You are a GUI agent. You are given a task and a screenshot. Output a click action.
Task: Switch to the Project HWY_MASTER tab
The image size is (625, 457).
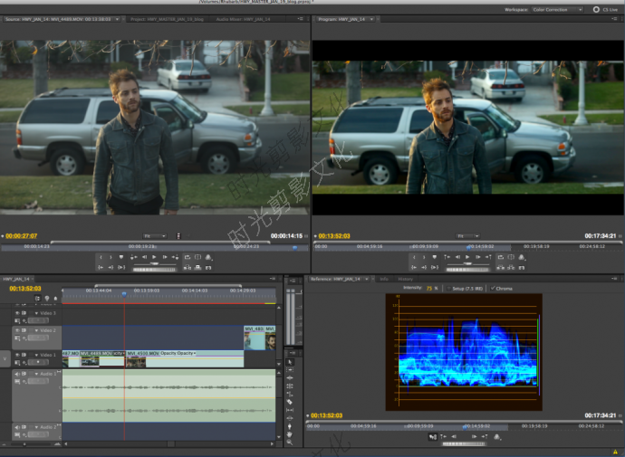click(x=167, y=19)
